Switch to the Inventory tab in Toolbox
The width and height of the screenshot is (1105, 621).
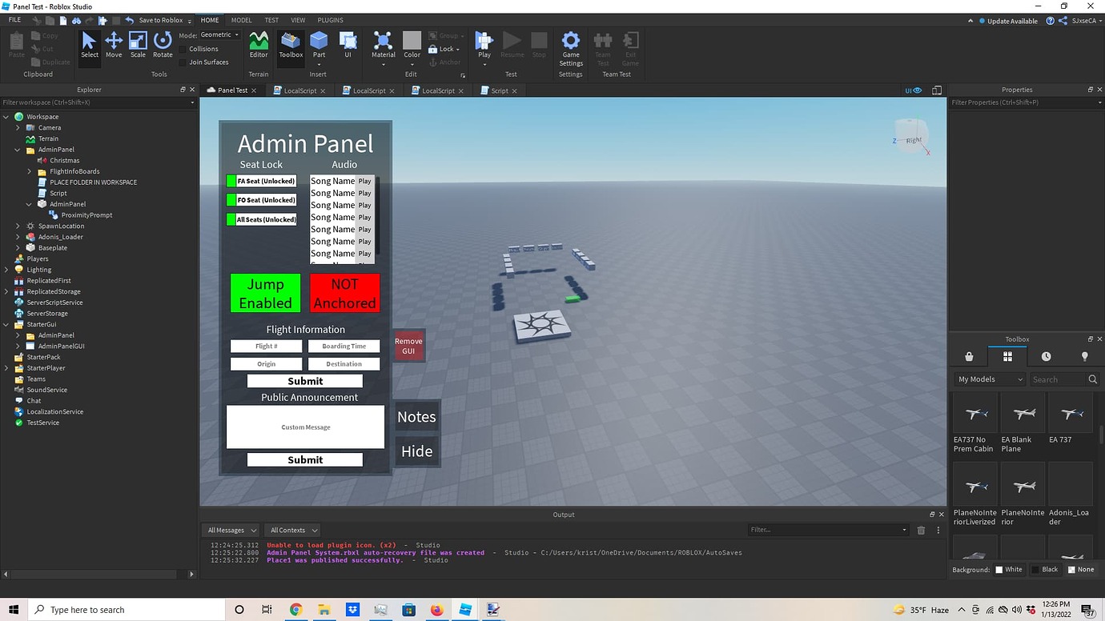point(1007,356)
